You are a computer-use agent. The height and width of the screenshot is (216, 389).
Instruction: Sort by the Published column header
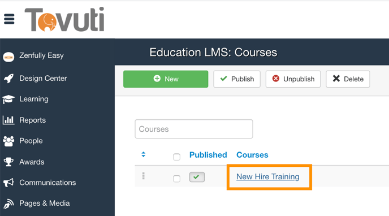tap(208, 155)
